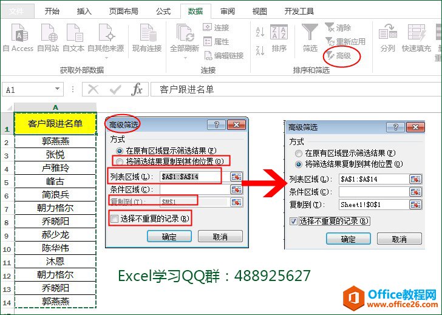
Task: Click the formula bar text 客户跟进名单
Action: click(186, 89)
